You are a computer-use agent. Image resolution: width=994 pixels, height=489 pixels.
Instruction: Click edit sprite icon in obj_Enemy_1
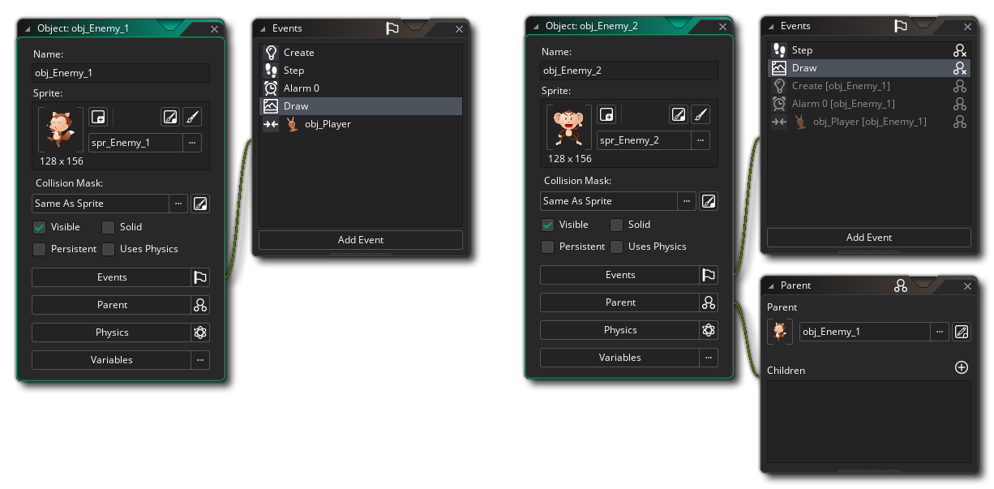click(169, 118)
